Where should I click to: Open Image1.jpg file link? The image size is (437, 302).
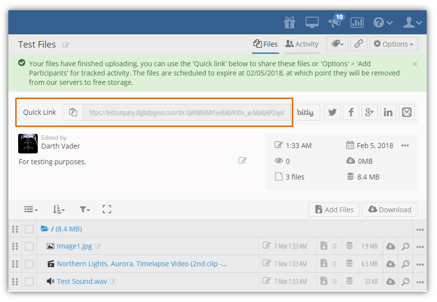click(75, 246)
